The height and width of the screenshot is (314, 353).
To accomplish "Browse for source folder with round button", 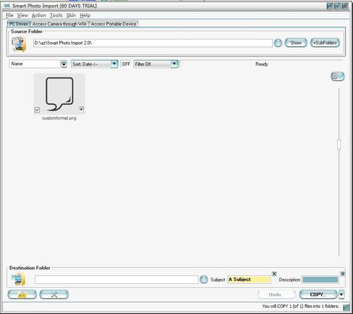I will tap(278, 43).
